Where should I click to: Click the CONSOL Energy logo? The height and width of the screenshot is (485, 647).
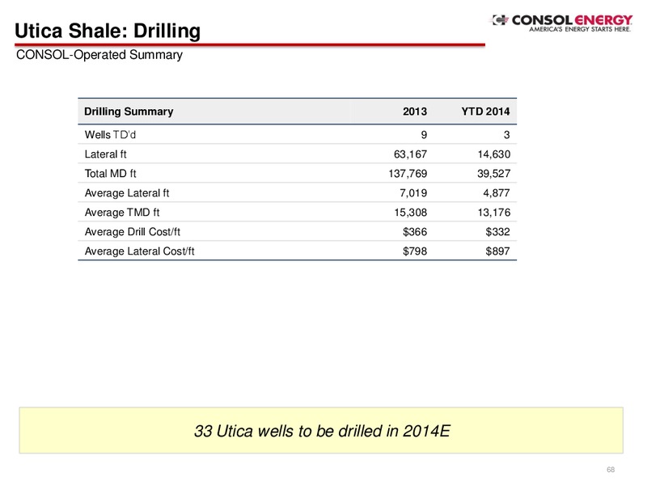coord(561,23)
